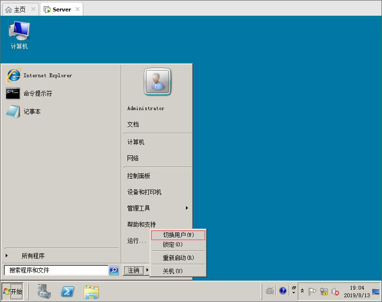Choose 重新启动(R) to restart
This screenshot has width=382, height=302.
pos(178,258)
